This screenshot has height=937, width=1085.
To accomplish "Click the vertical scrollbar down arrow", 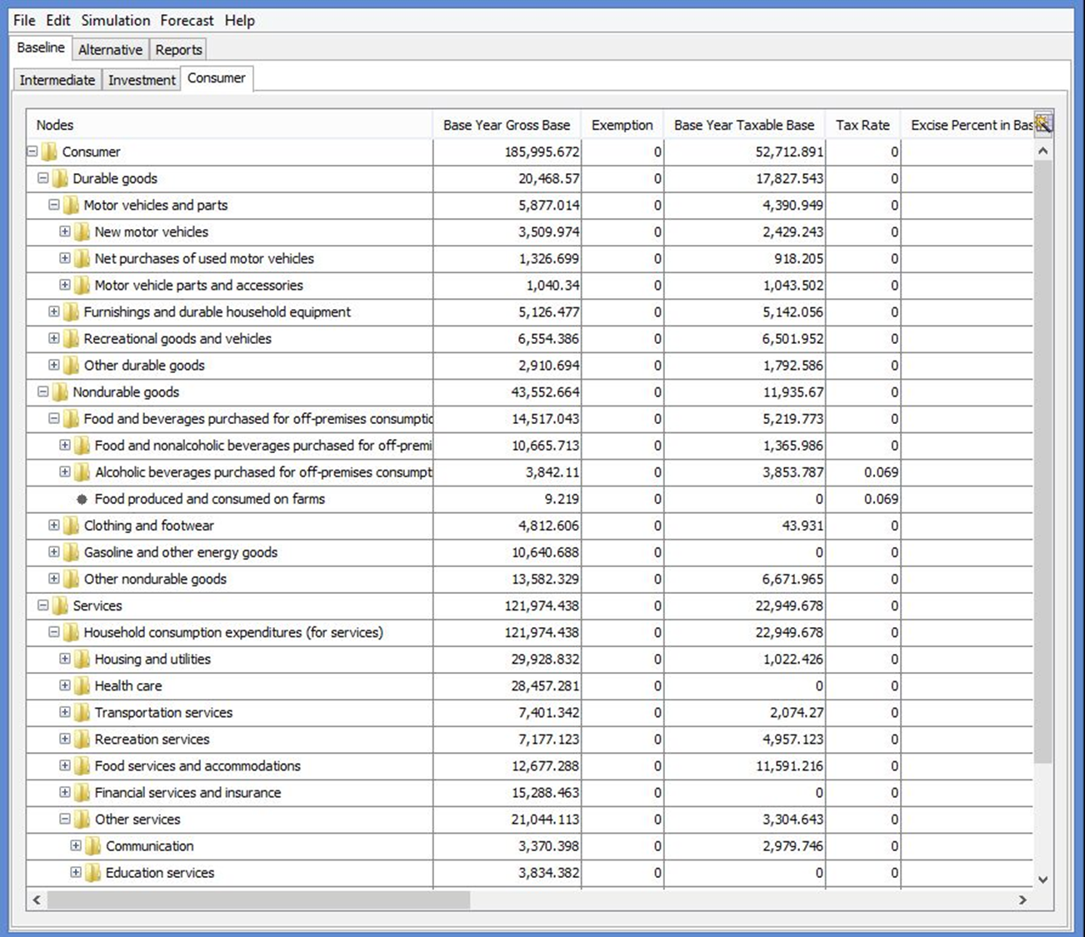I will [1042, 879].
